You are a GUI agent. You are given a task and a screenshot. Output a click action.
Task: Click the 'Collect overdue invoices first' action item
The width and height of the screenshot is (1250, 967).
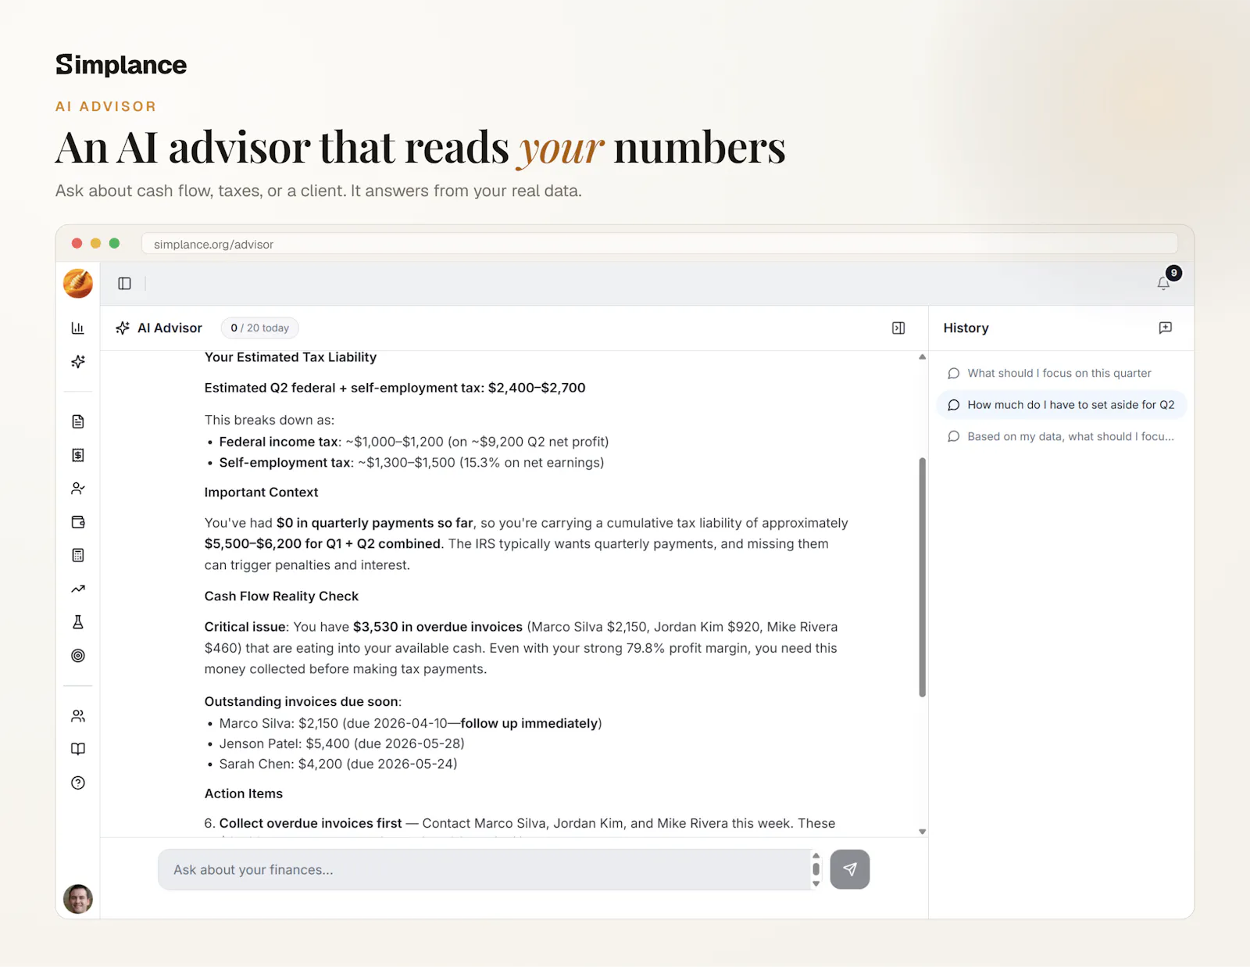(310, 823)
